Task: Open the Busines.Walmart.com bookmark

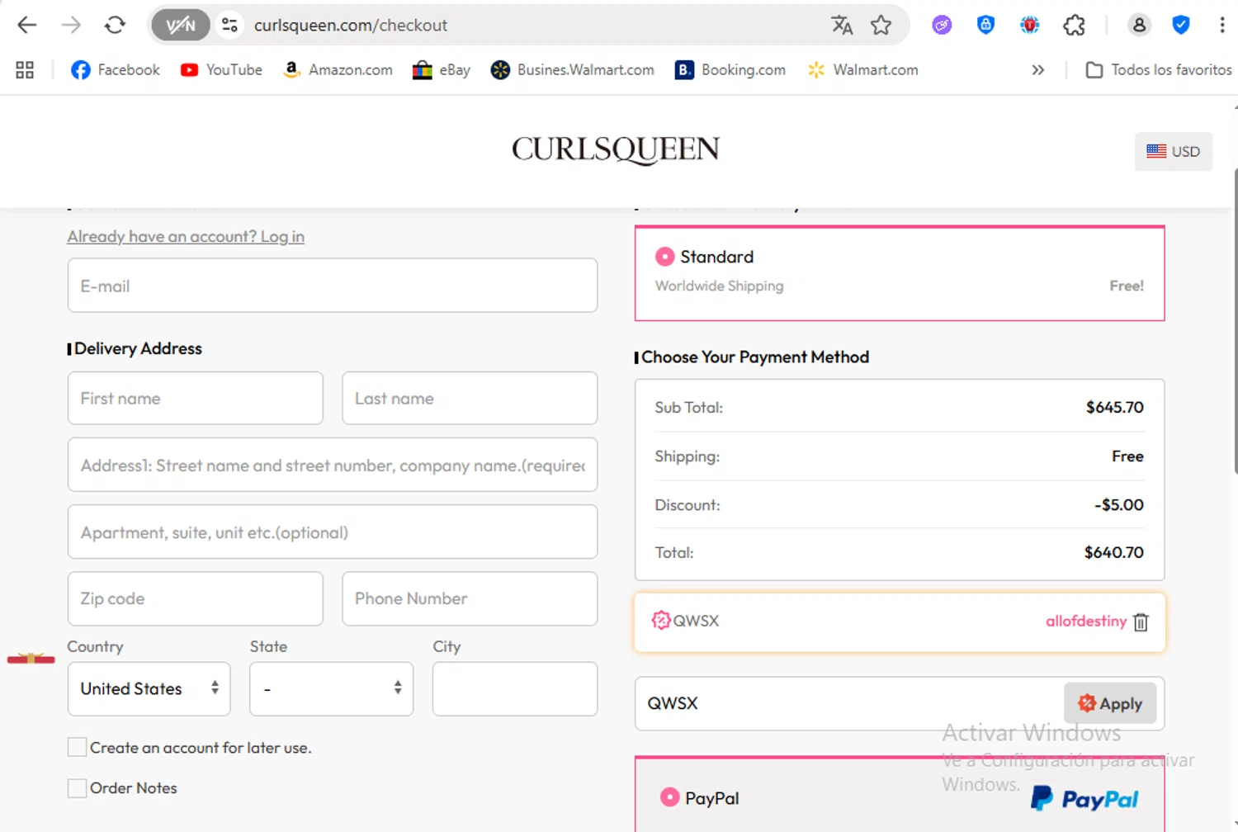Action: point(573,70)
